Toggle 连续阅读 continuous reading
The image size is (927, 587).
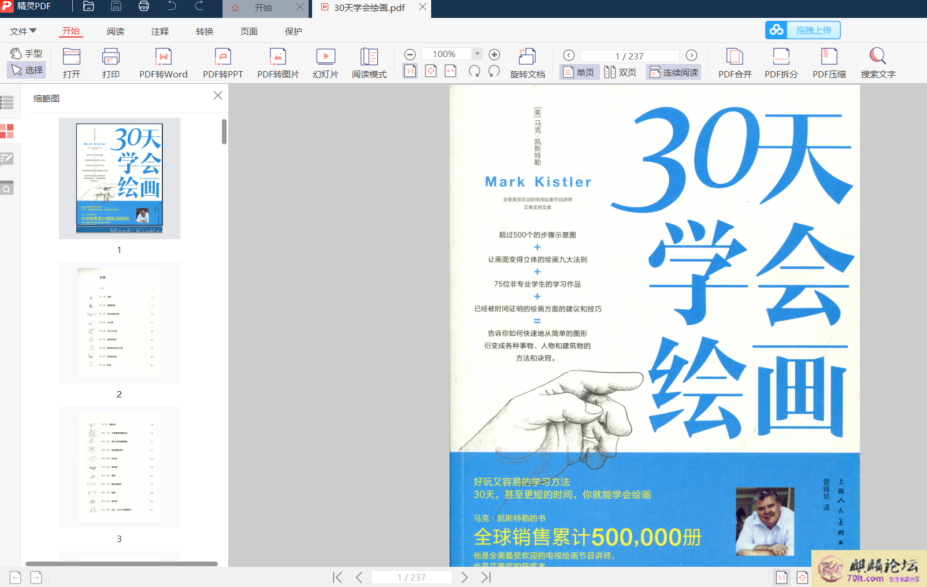click(673, 72)
